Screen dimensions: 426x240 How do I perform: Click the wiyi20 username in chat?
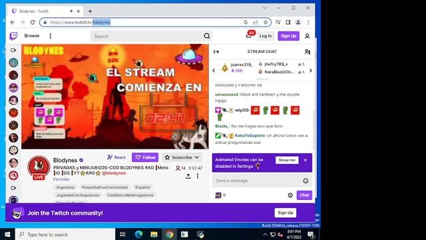[242, 110]
